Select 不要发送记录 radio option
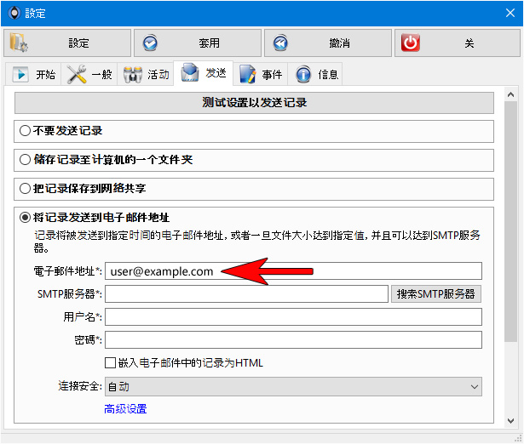This screenshot has width=524, height=444. 25,130
